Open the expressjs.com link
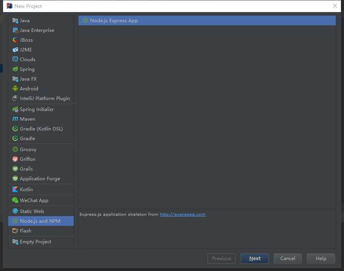Viewport: 344px width, 271px height. (183, 214)
